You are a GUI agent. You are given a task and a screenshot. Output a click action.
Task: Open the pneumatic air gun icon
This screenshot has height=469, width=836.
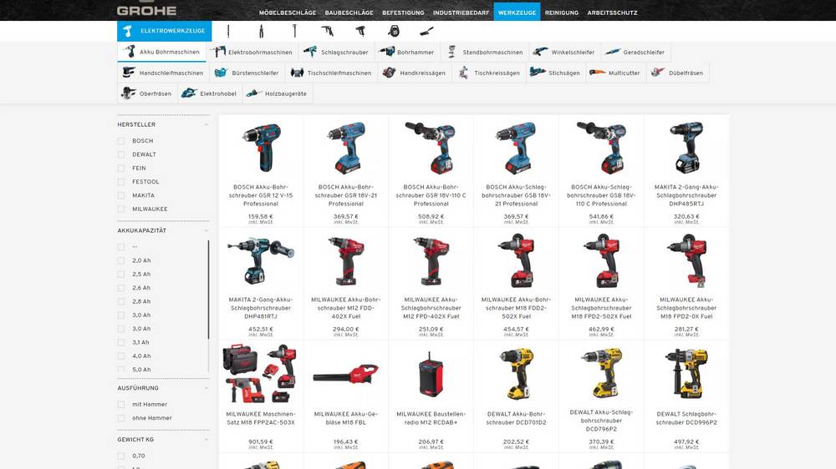pyautogui.click(x=328, y=31)
